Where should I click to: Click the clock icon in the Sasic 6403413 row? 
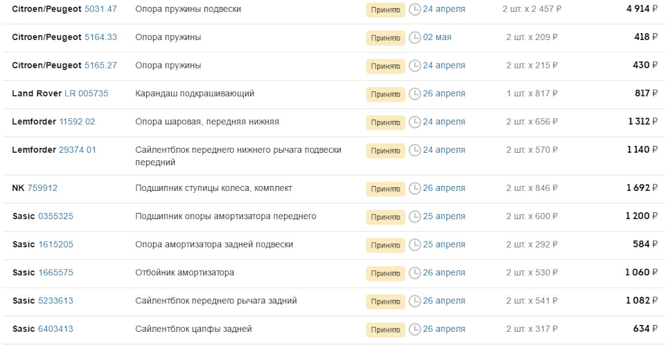point(415,329)
